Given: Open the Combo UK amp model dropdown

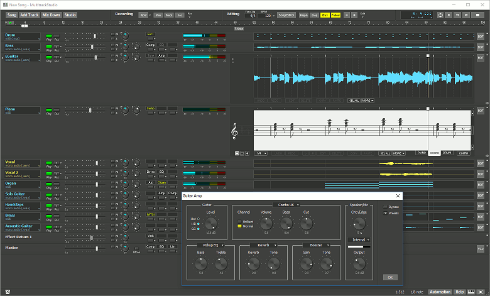Looking at the screenshot, I should tap(288, 204).
